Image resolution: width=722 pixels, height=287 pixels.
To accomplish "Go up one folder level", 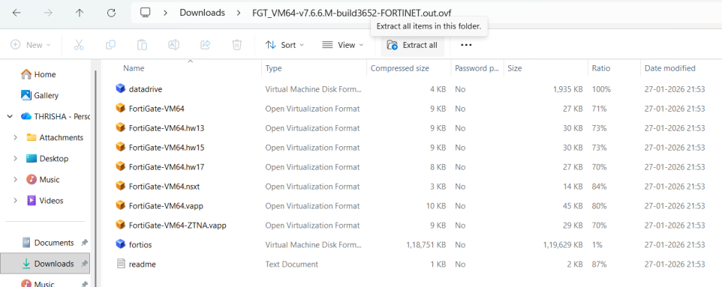I will pos(80,13).
